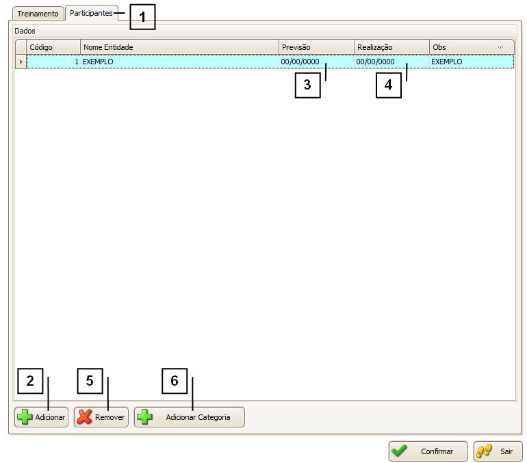Select the Realização date cell in first row

tap(375, 62)
